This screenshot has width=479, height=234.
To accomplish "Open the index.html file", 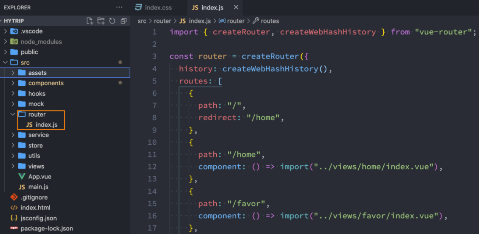I will (x=36, y=208).
